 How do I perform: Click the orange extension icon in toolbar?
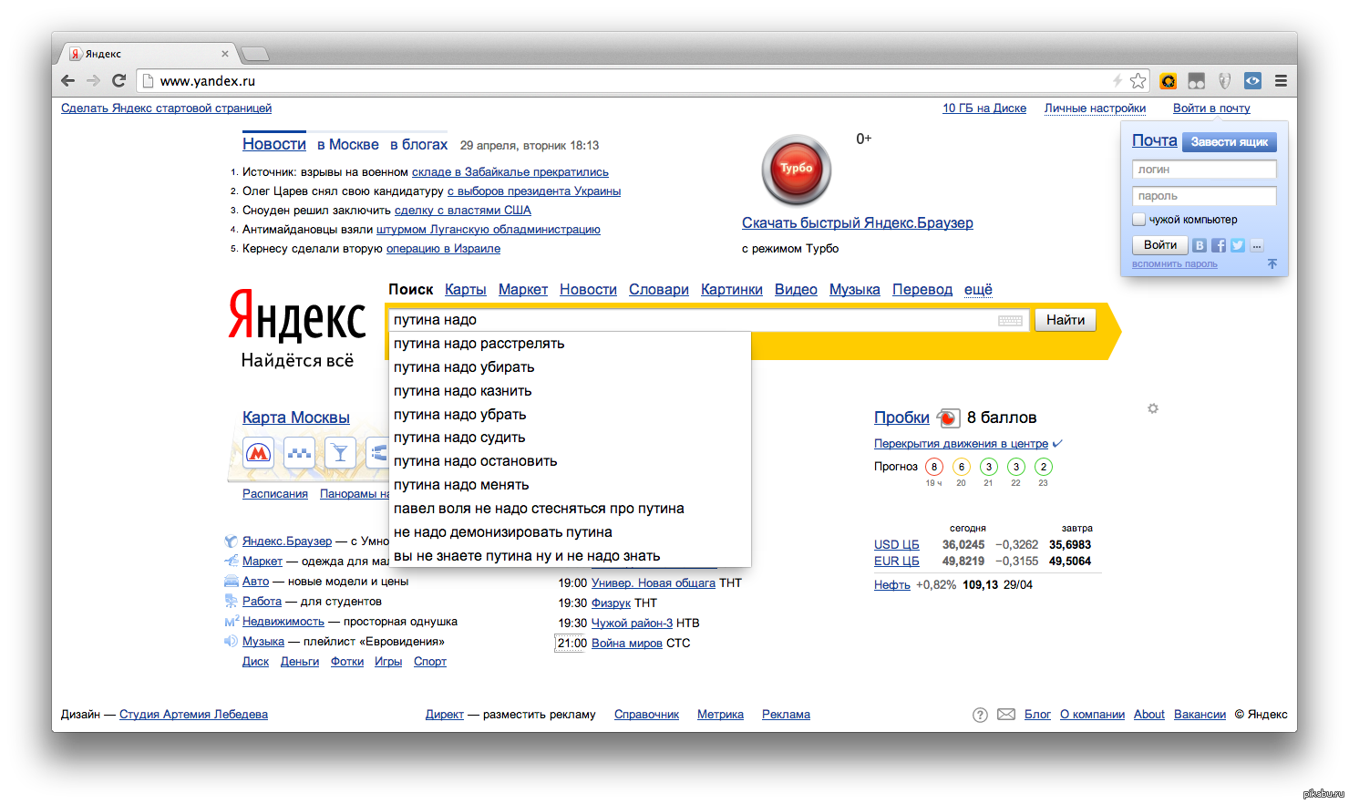[x=1168, y=81]
